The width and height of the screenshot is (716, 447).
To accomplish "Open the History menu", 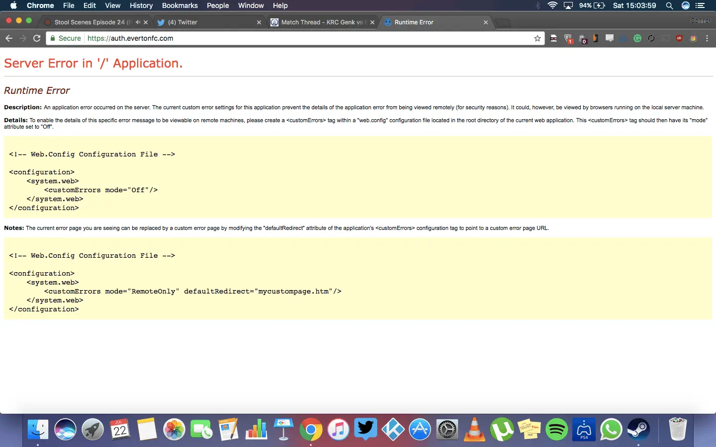I will tap(141, 5).
